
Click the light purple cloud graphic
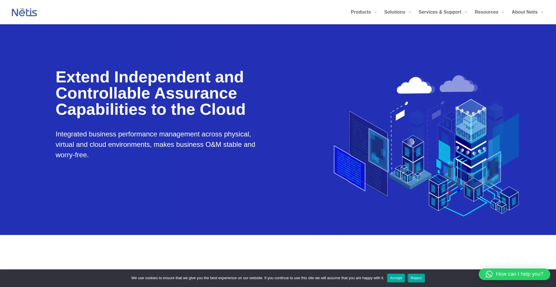point(458,84)
